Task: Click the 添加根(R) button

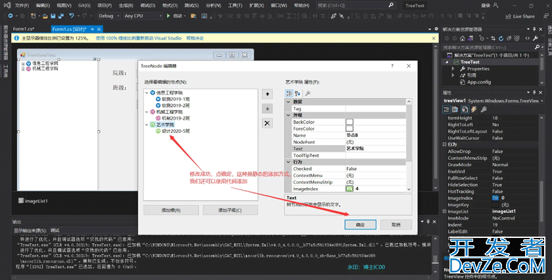Action: click(171, 210)
